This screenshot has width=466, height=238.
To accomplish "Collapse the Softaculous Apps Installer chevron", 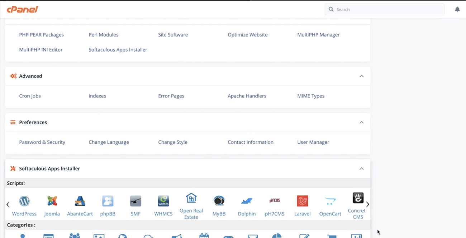I will 361,168.
